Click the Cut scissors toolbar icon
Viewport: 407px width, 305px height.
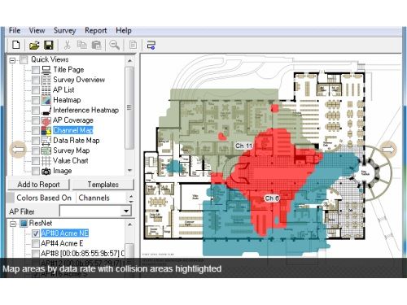(67, 45)
